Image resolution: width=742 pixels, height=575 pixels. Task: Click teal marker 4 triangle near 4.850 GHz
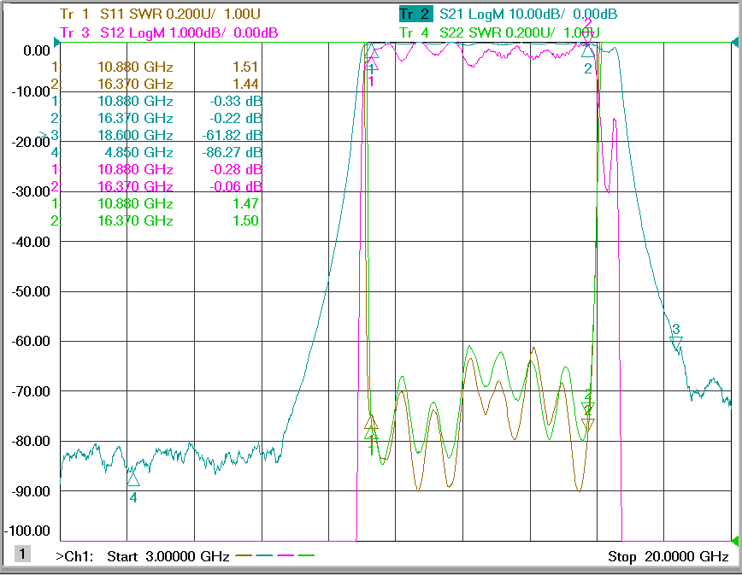tap(133, 479)
